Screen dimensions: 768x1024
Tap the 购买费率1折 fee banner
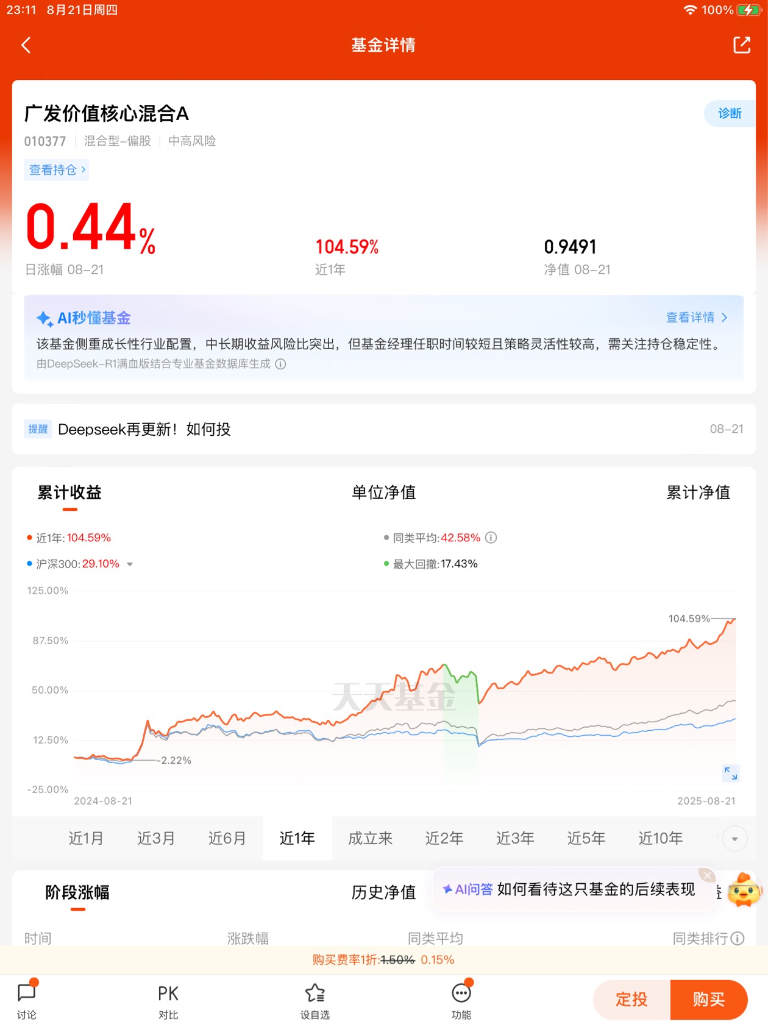(384, 960)
